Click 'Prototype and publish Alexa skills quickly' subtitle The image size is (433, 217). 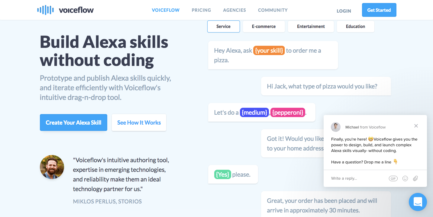[x=105, y=88]
